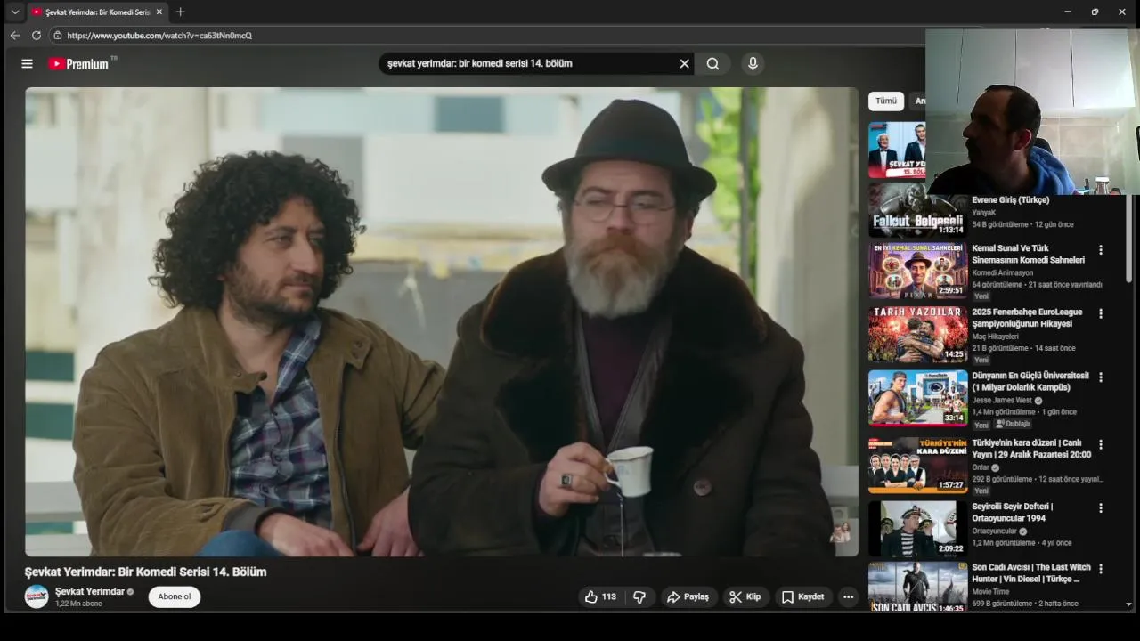Image resolution: width=1140 pixels, height=641 pixels.
Task: Open the tab search dropdown arrow
Action: coord(14,12)
